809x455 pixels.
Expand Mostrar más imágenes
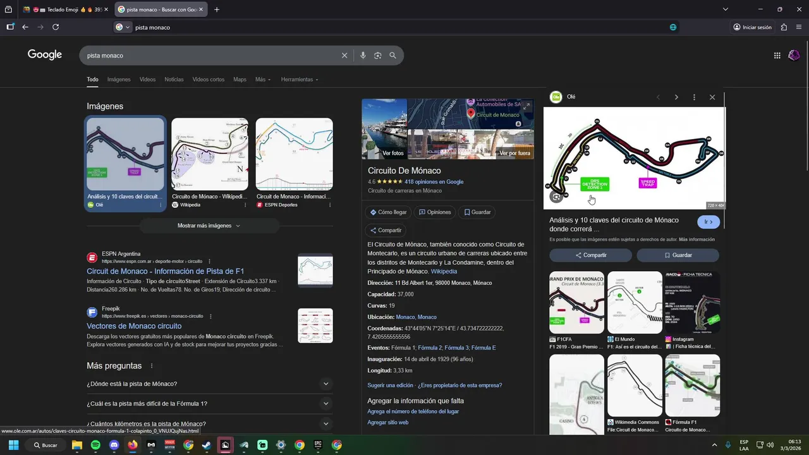pos(209,226)
